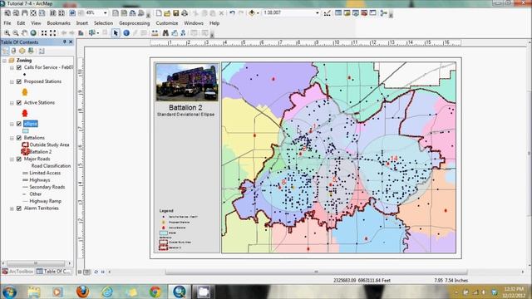Click the Fixed Zoom Out arrows icon
Screen dimensions: 532x299
click(53, 33)
